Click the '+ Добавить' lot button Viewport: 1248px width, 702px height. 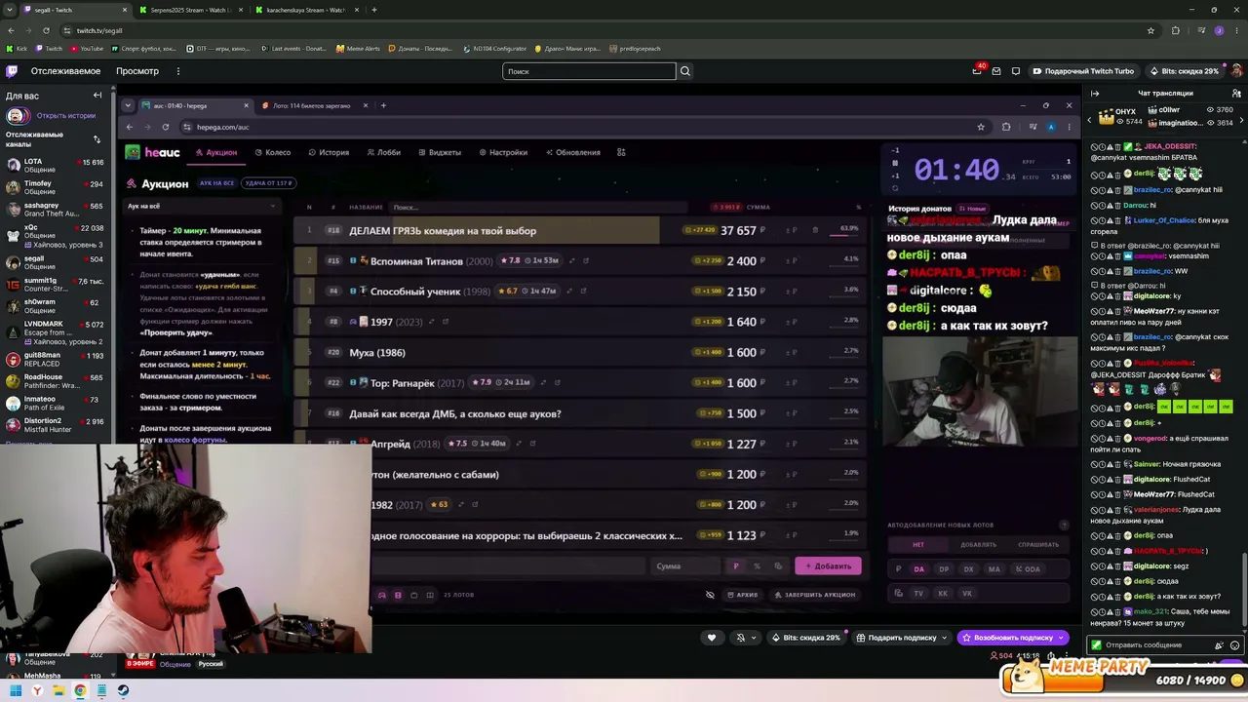pos(828,566)
